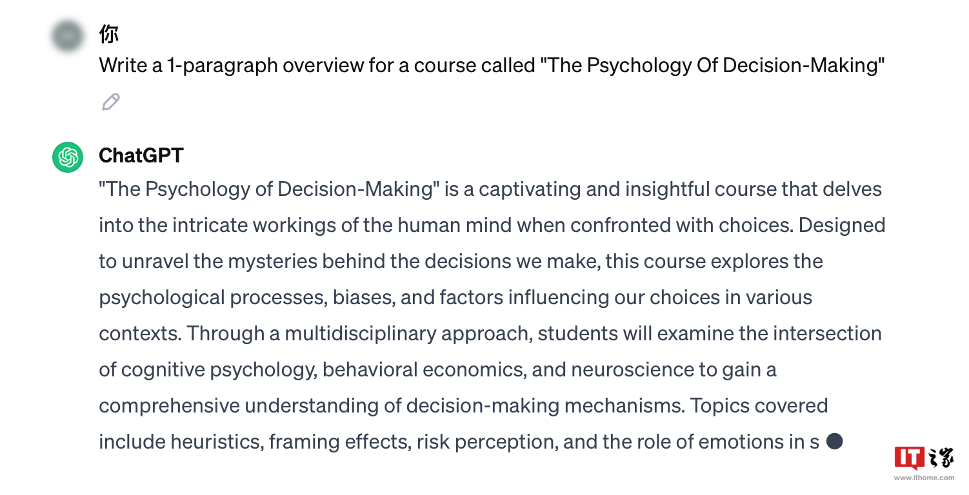969x495 pixels.
Task: Open the www.ithome.com watermark link
Action: [x=924, y=478]
